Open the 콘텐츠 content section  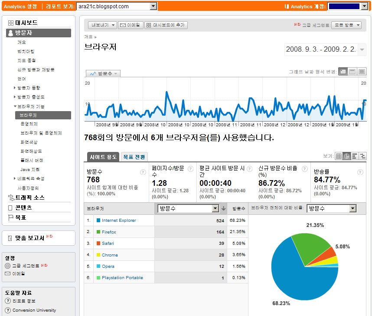pos(23,207)
